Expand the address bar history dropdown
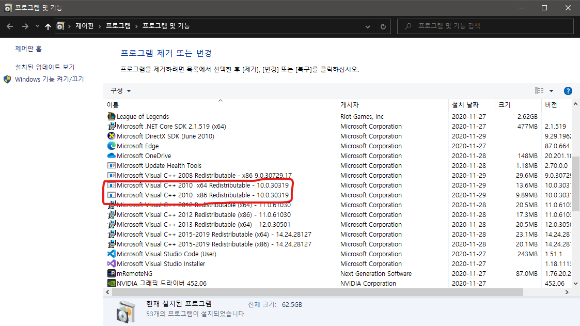The height and width of the screenshot is (326, 580). 367,27
